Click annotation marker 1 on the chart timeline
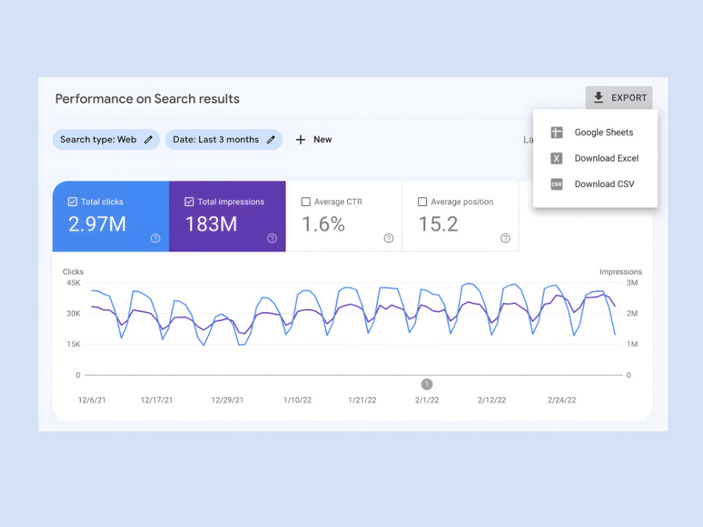Viewport: 703px width, 527px height. pos(427,384)
